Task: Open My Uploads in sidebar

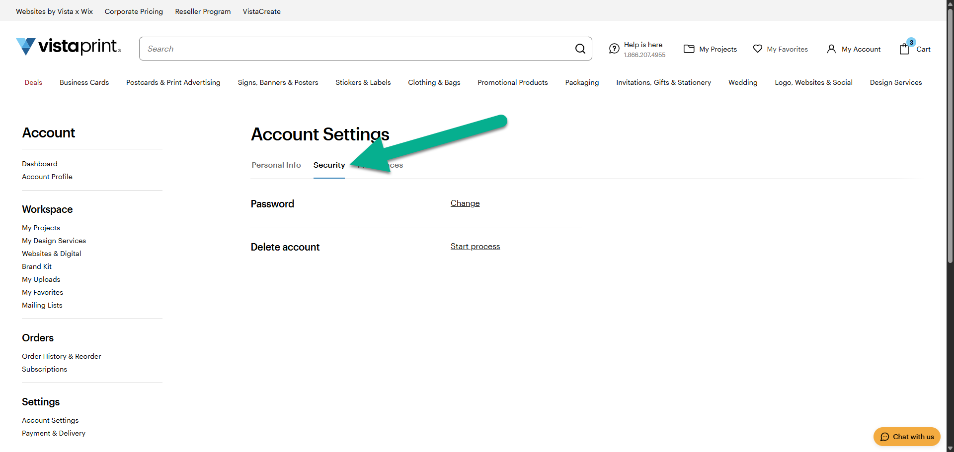Action: [x=41, y=279]
